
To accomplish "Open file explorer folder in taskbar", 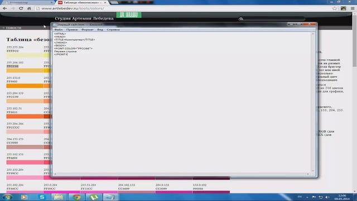I will click(58, 197).
